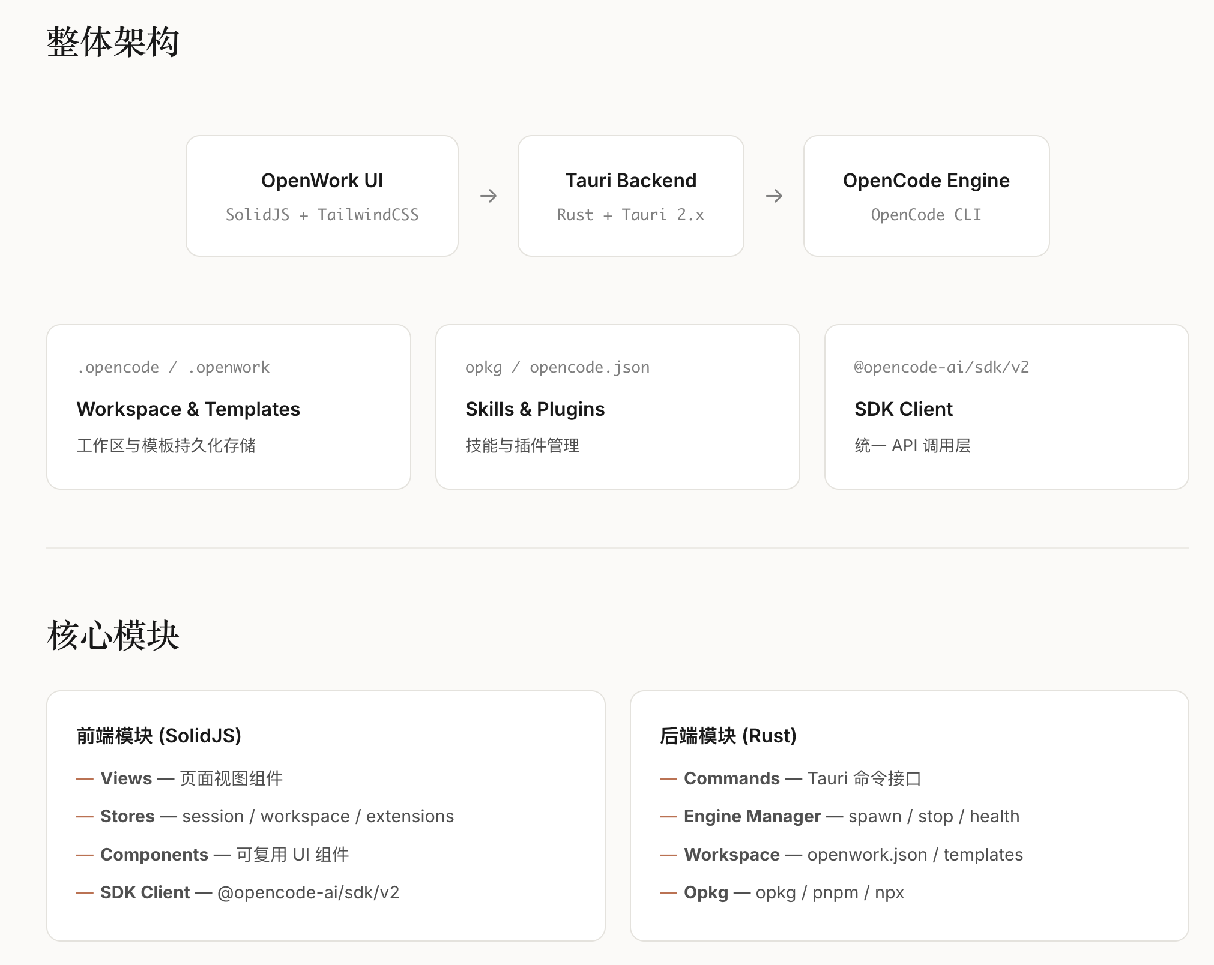
Task: Select the OpenWork UI architecture card
Action: [x=322, y=196]
